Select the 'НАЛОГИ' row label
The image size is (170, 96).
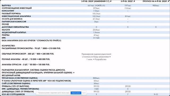tap(6, 30)
